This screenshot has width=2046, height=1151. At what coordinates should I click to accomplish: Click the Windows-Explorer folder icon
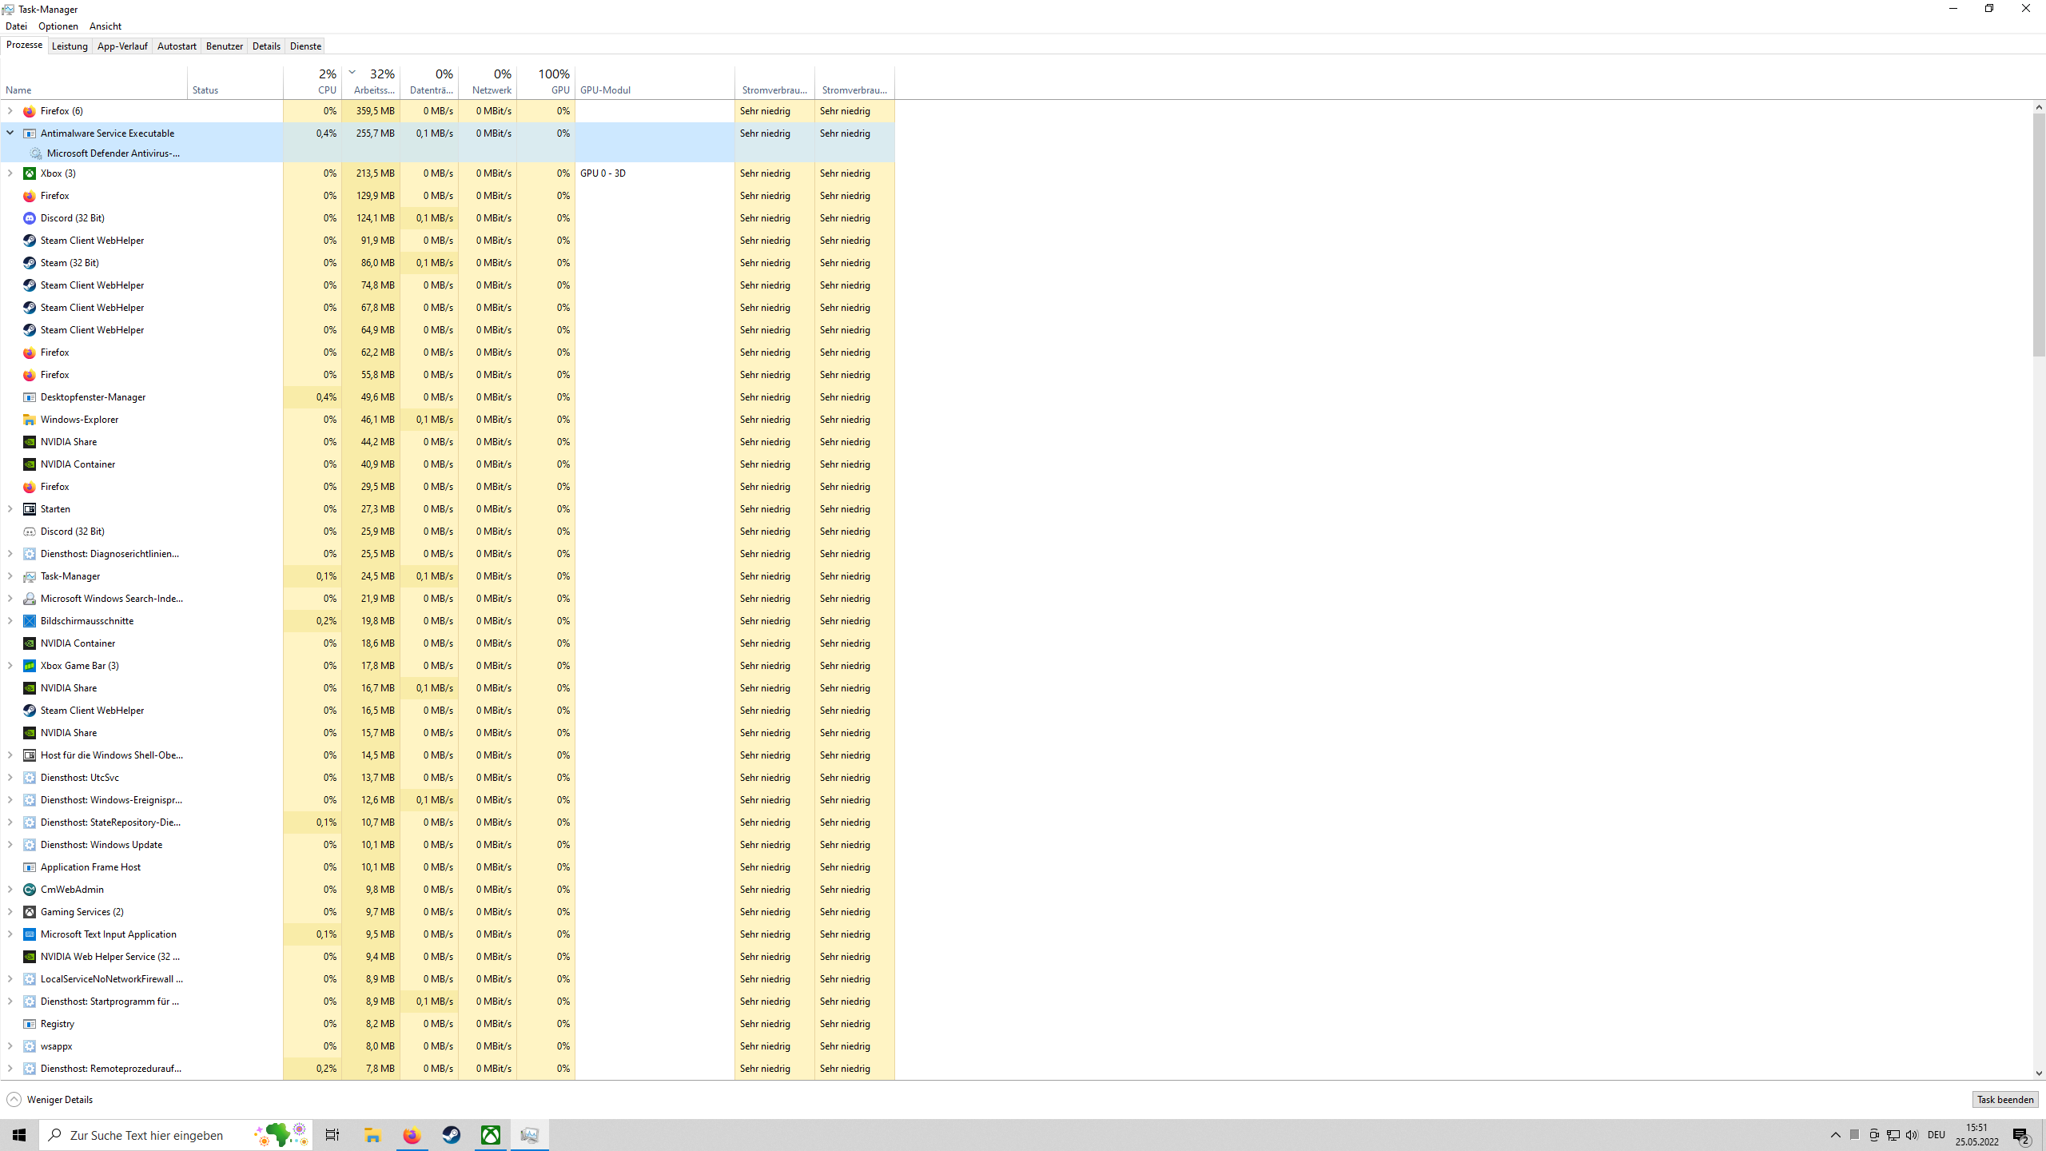tap(30, 420)
